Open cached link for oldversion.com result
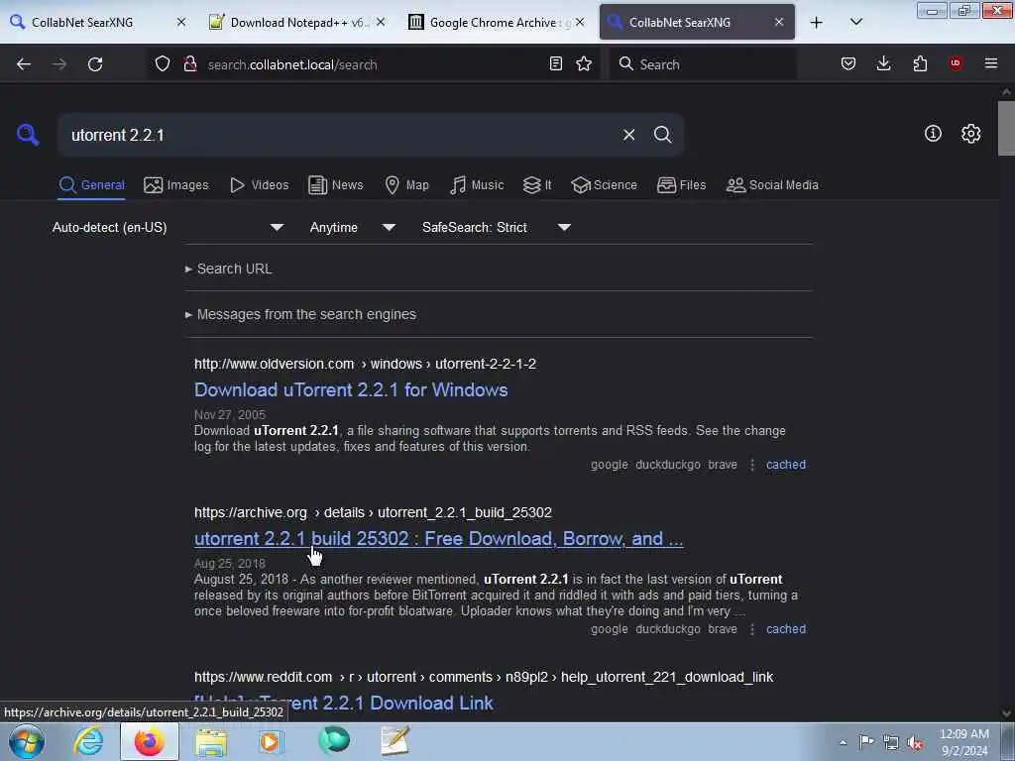This screenshot has height=761, width=1015. point(786,465)
